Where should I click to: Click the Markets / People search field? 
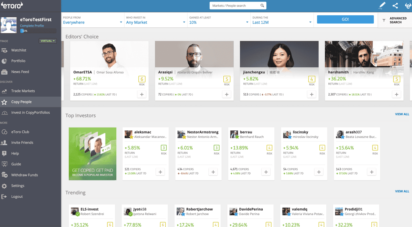coord(238,6)
